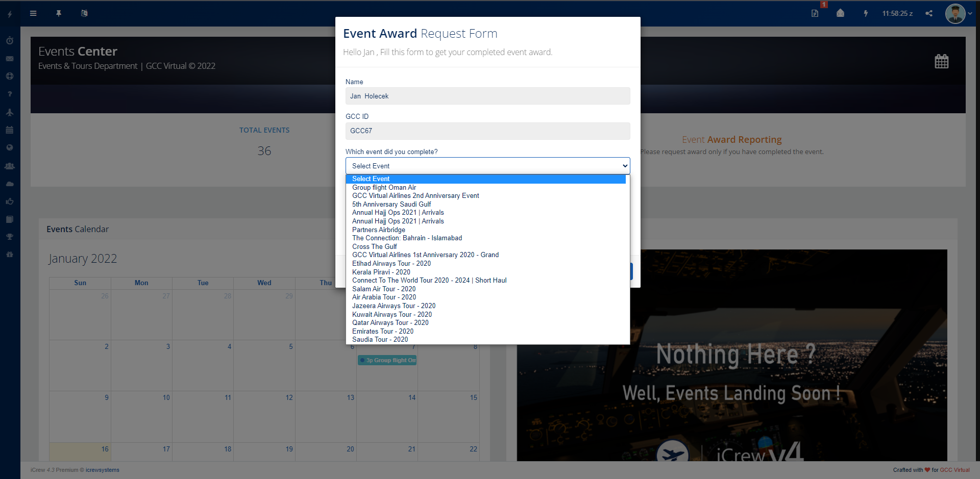Select 'Saudia Tour - 2020' option
980x479 pixels.
[486, 340]
